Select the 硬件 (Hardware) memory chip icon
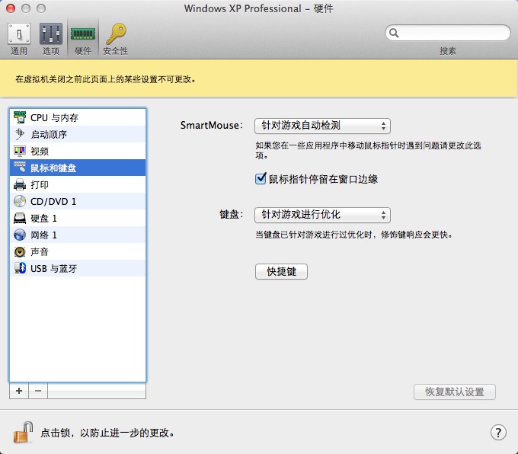The image size is (518, 454). click(x=82, y=38)
